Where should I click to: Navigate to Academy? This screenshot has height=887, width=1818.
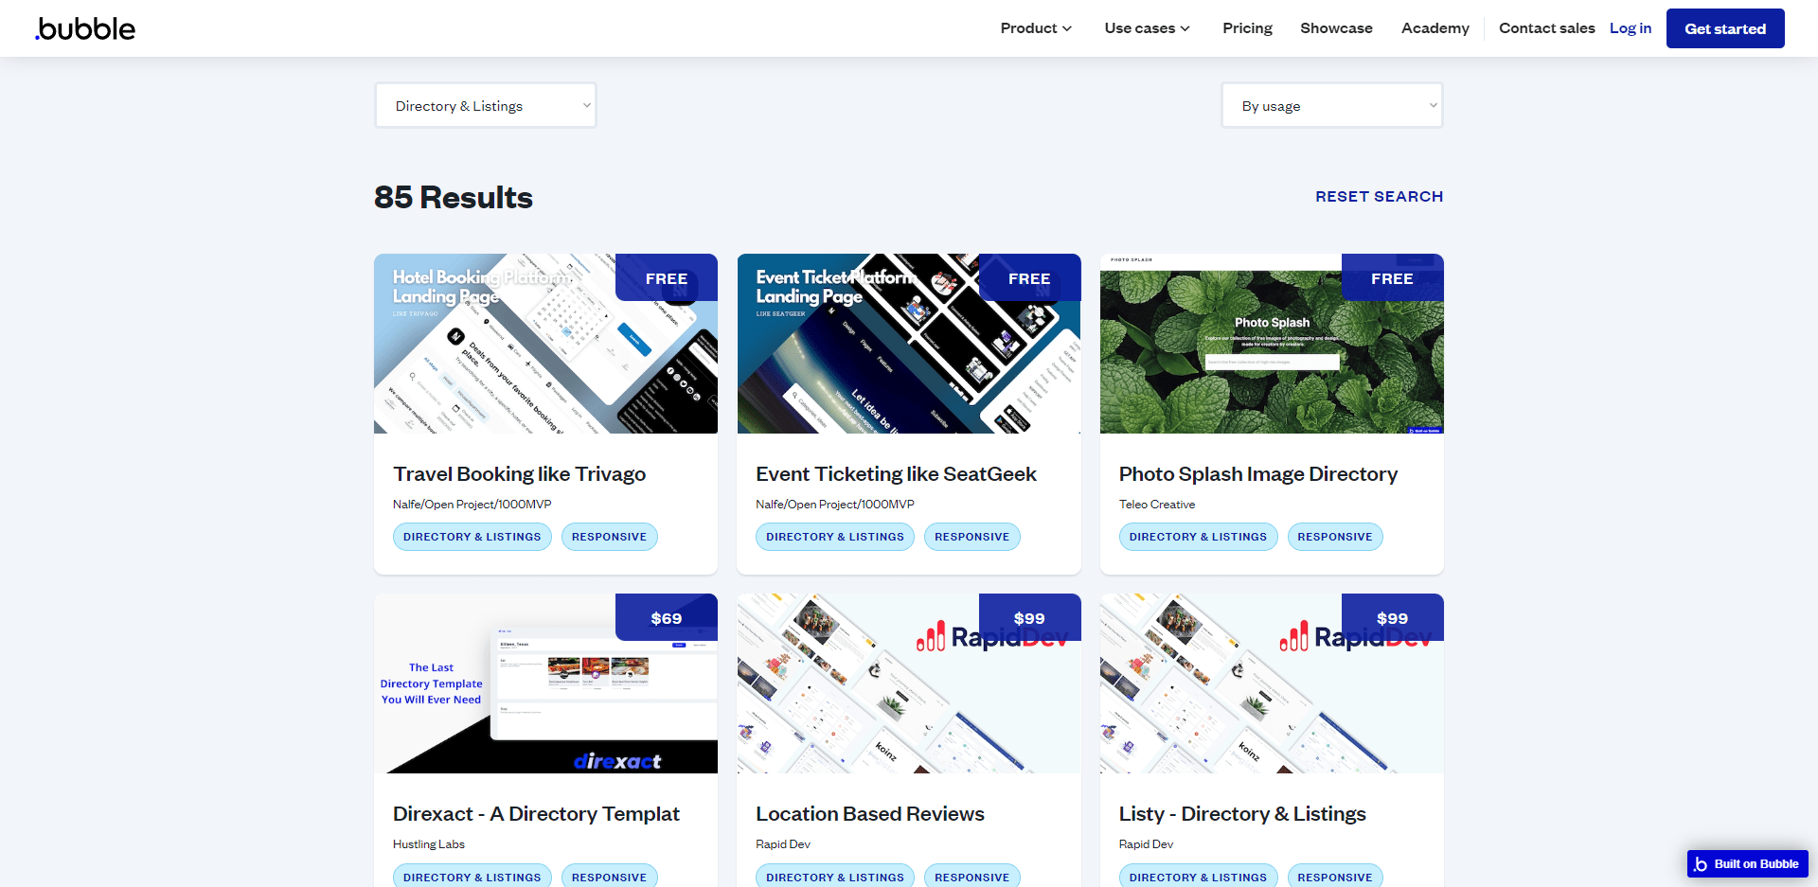click(x=1435, y=28)
